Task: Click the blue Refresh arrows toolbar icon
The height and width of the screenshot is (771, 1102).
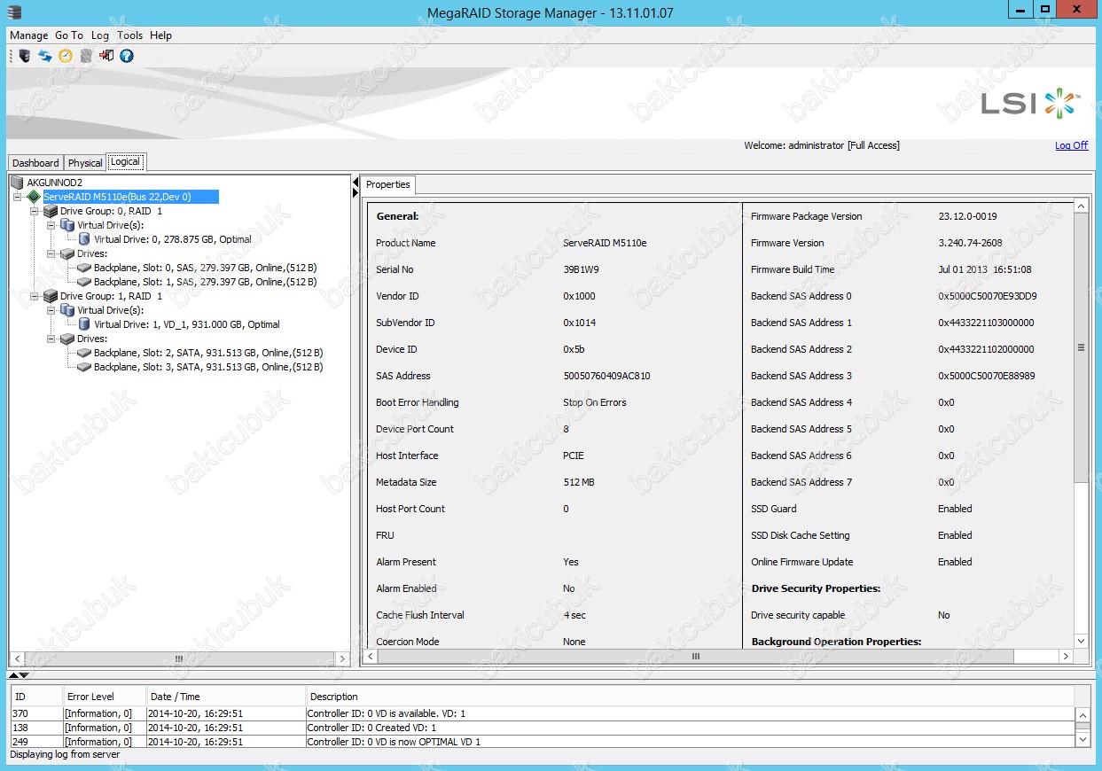Action: 45,56
